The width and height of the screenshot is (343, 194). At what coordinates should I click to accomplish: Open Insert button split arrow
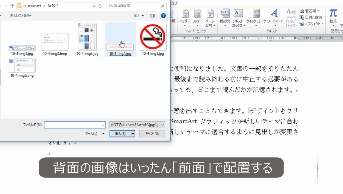[133, 134]
